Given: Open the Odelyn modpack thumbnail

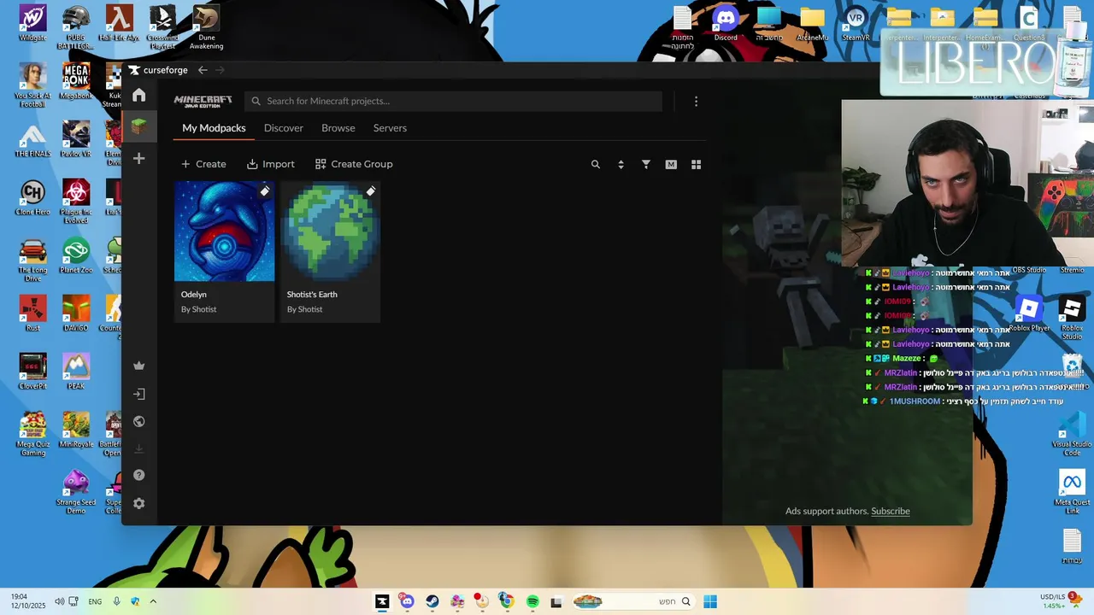Looking at the screenshot, I should [224, 231].
